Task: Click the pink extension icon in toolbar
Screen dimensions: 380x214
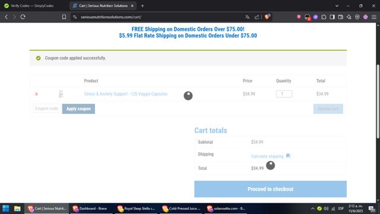Action: 299,17
